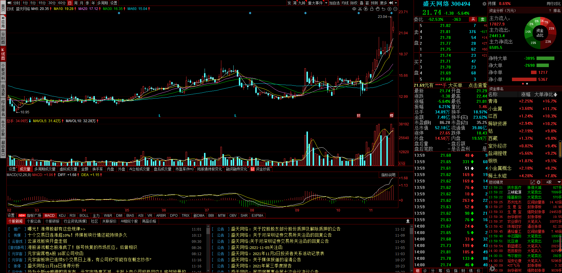This screenshot has width=562, height=273.
Task: Toggle the 叠 overlay option
Action: [x=362, y=3]
